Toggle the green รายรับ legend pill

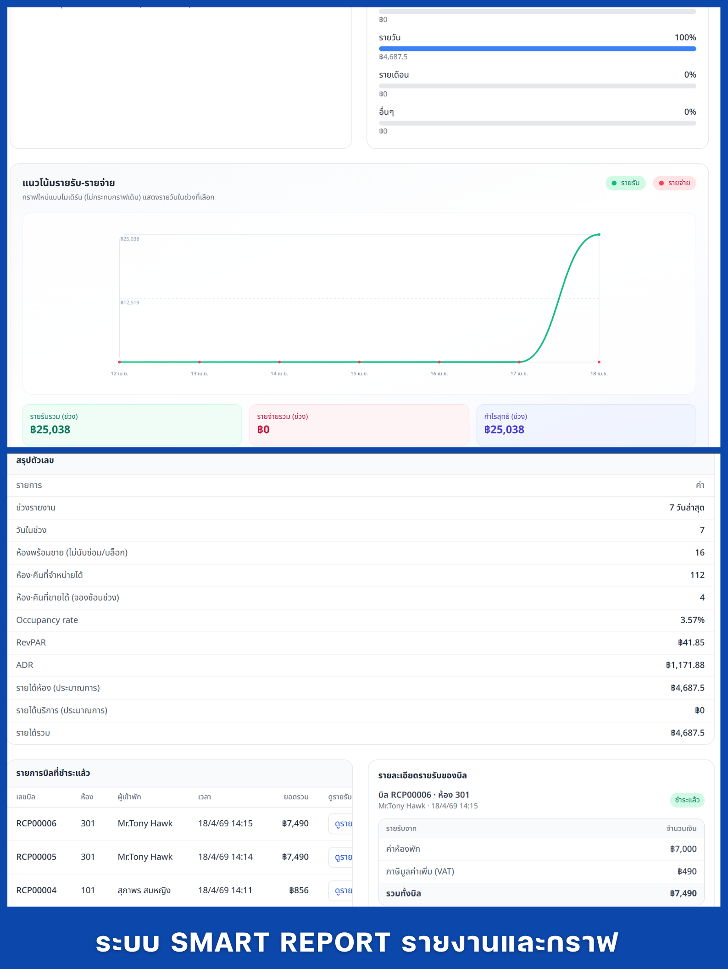point(625,183)
